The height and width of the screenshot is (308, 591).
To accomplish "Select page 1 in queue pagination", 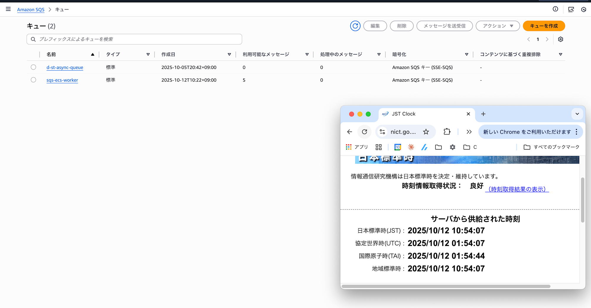I will (538, 39).
